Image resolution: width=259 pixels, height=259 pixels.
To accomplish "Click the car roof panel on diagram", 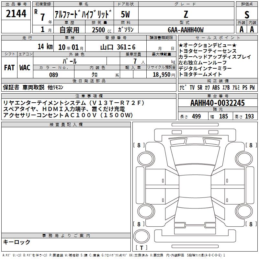I will click(195, 186).
